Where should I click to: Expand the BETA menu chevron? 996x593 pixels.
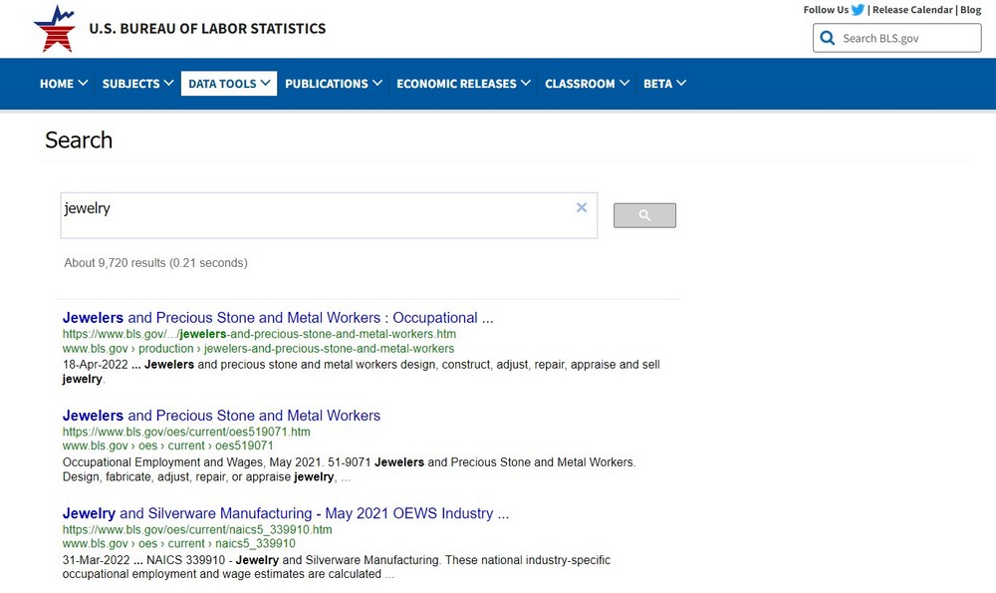[x=681, y=84]
